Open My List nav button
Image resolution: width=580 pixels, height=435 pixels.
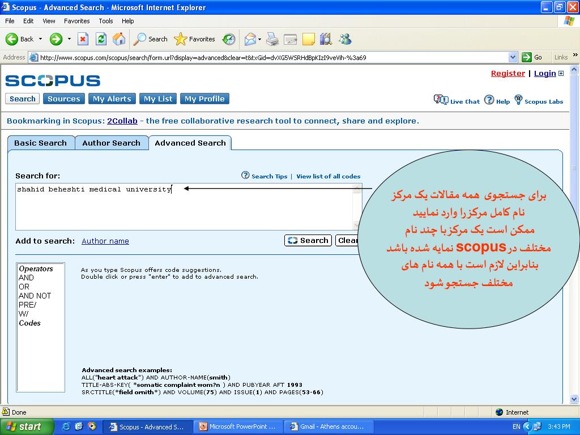pyautogui.click(x=158, y=99)
